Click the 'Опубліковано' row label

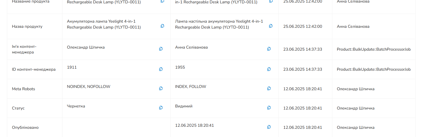[25, 127]
